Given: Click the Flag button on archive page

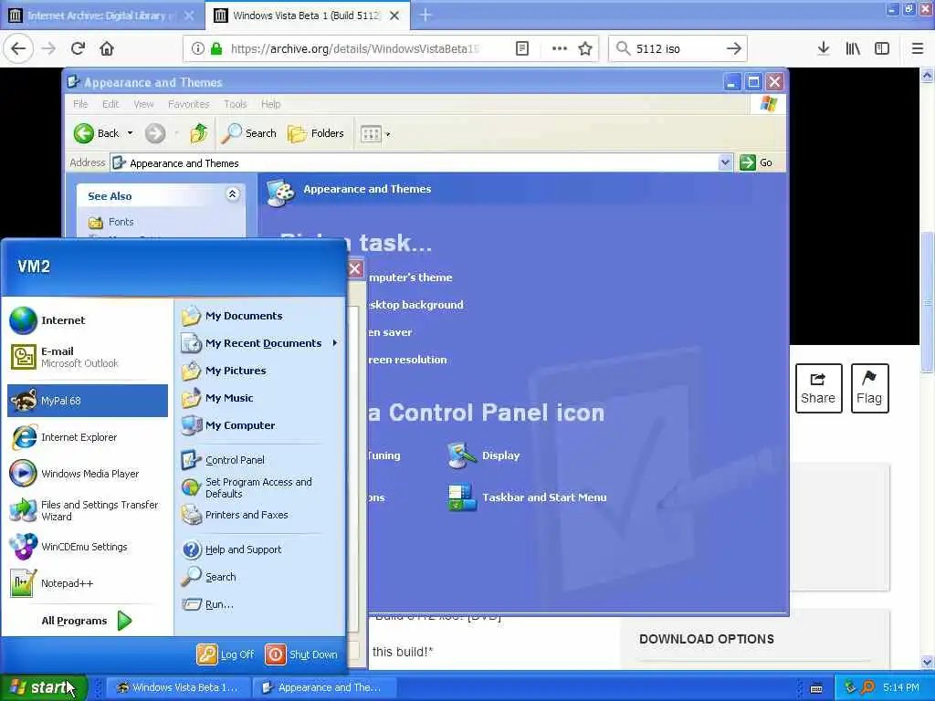Looking at the screenshot, I should point(869,389).
